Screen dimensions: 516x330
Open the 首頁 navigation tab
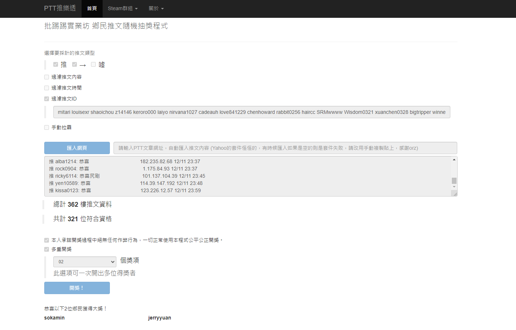[92, 9]
